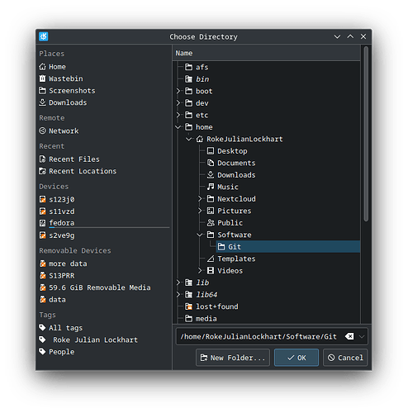
Task: Expand the Videos folder
Action: (200, 271)
